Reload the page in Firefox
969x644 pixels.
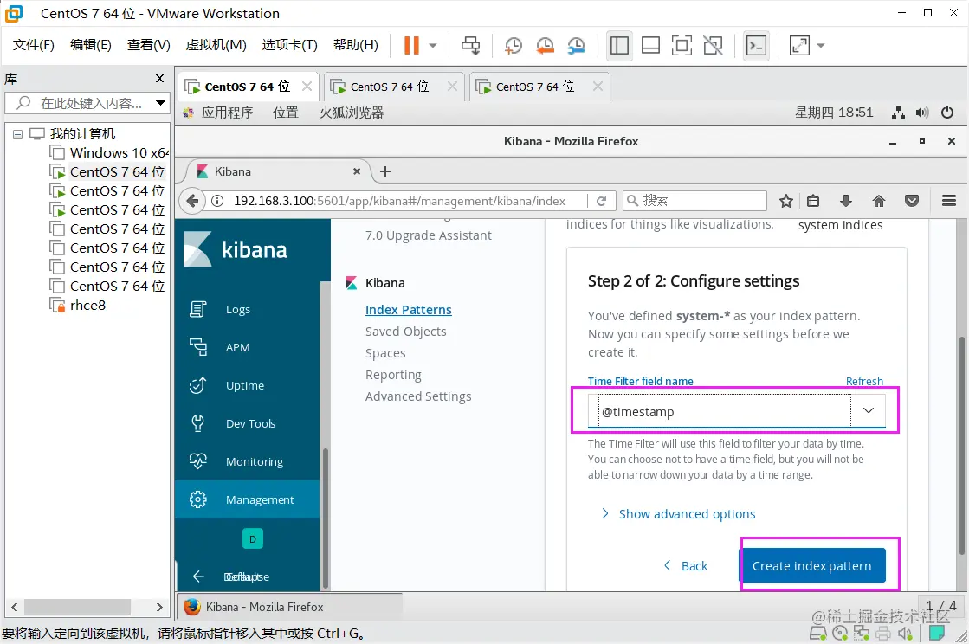pyautogui.click(x=601, y=201)
